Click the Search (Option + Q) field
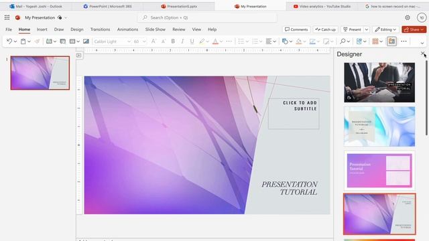Screen dimensions: 429x241 207,18
